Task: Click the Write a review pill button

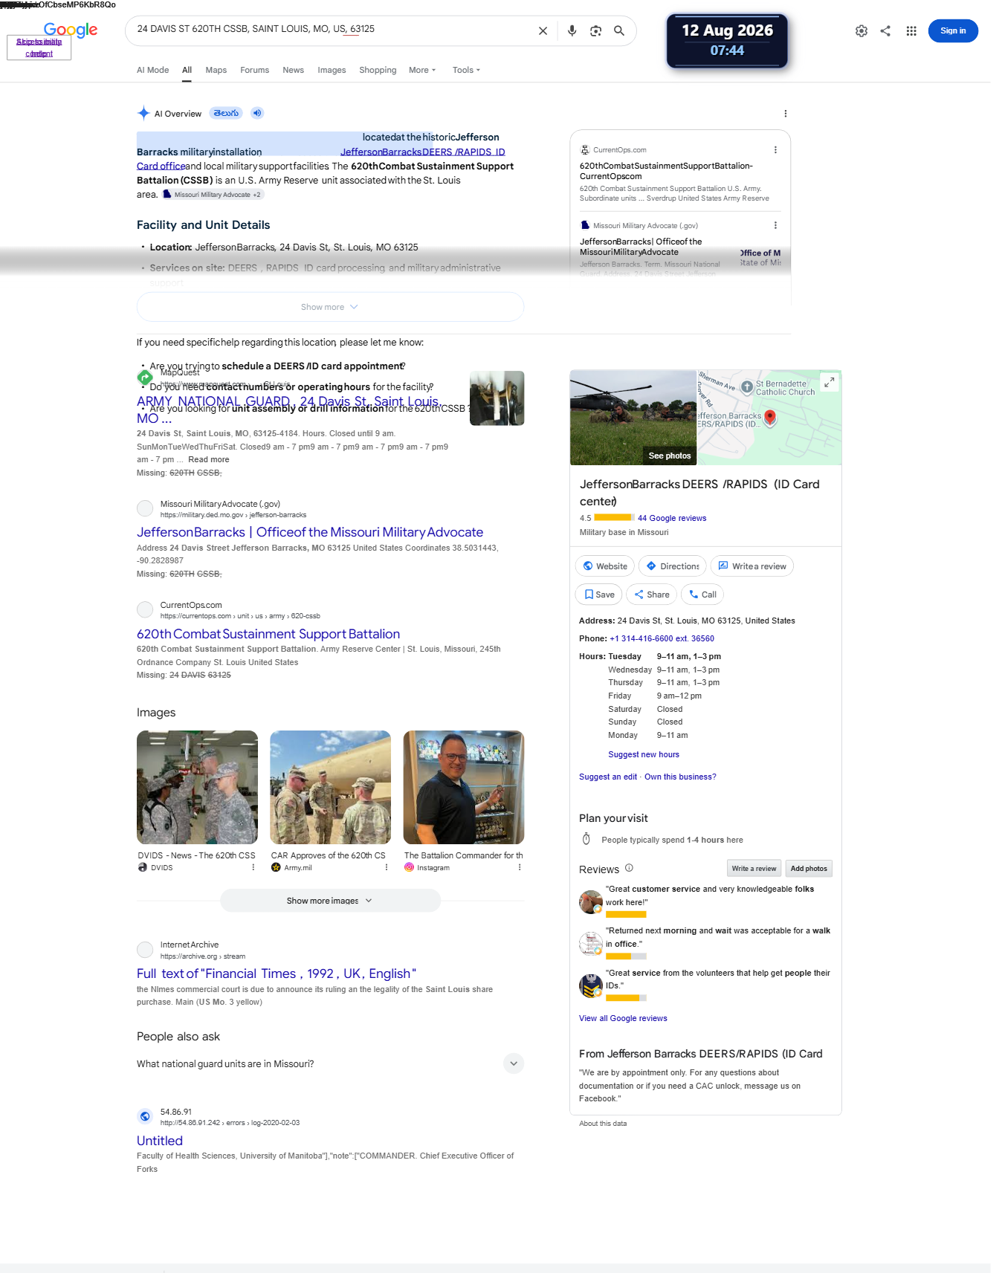Action: point(752,566)
